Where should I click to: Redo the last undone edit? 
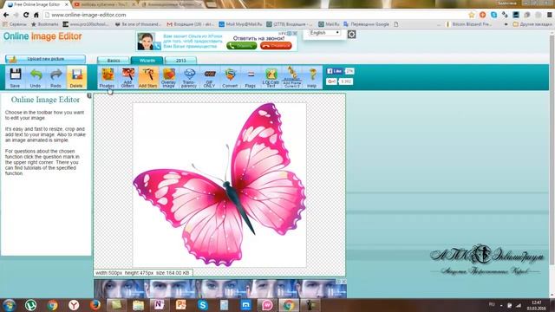[x=55, y=77]
